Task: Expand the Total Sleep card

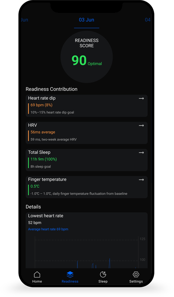Action: click(x=87, y=160)
